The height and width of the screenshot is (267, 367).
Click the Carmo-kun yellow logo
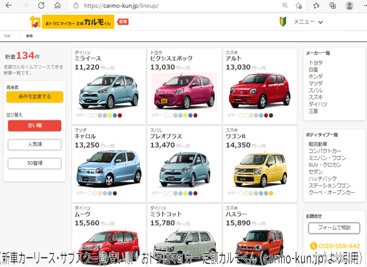pyautogui.click(x=72, y=22)
